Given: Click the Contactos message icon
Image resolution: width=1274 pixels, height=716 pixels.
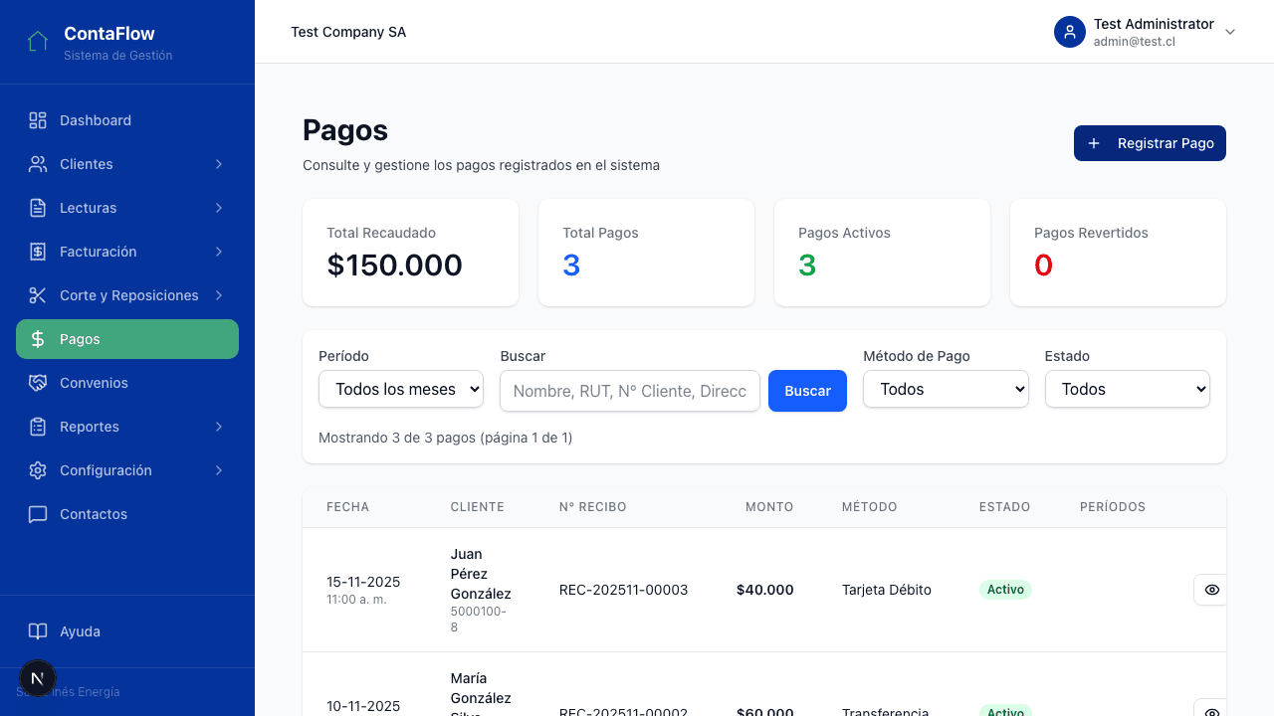Looking at the screenshot, I should pyautogui.click(x=38, y=514).
